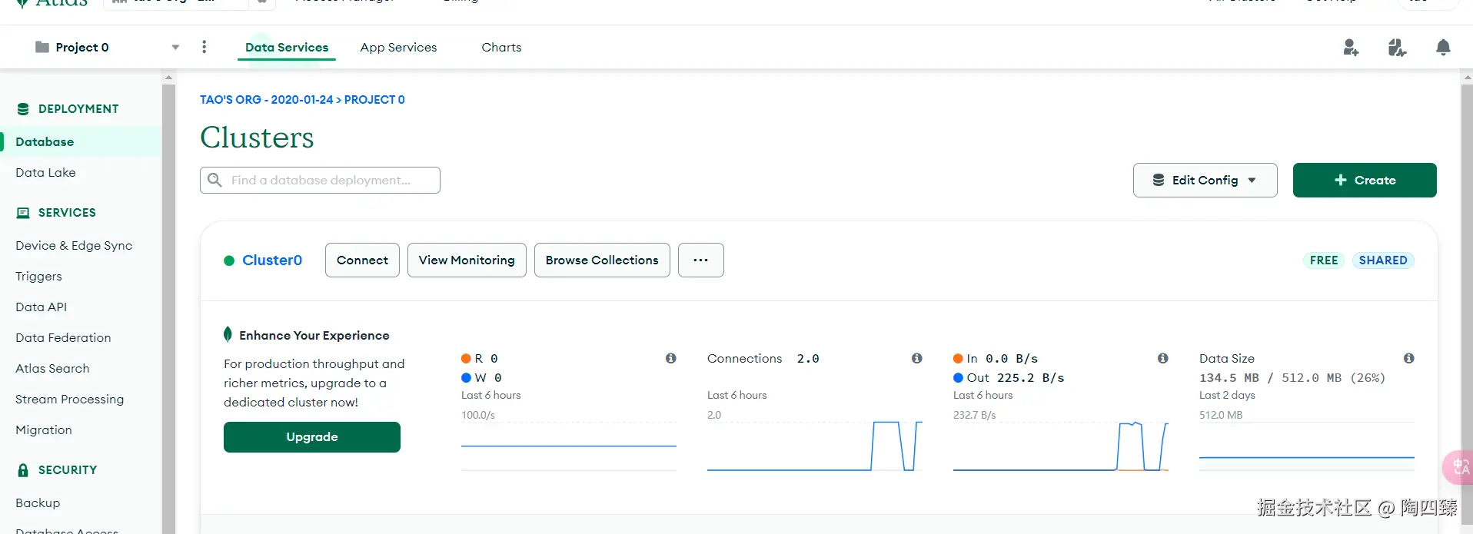Switch to the App Services tab
The height and width of the screenshot is (534, 1473).
coord(398,48)
